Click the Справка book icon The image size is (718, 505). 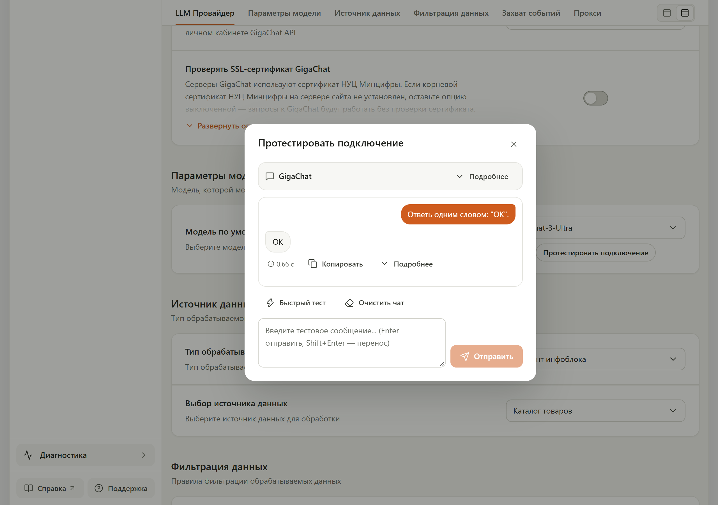pyautogui.click(x=28, y=488)
